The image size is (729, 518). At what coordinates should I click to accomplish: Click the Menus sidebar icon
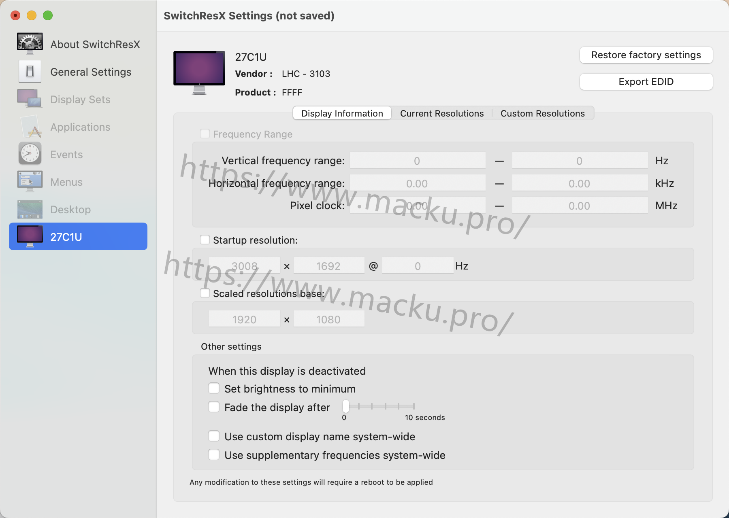pyautogui.click(x=30, y=181)
